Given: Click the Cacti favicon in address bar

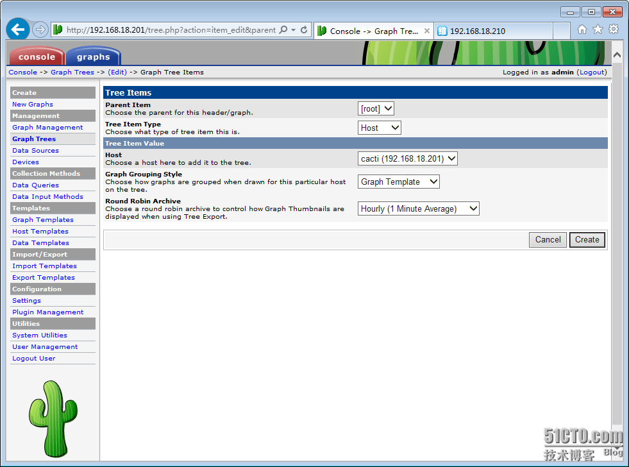Looking at the screenshot, I should pos(58,30).
